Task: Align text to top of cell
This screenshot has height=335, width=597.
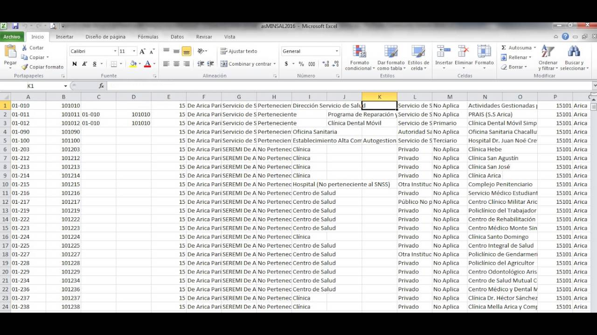Action: pyautogui.click(x=166, y=51)
